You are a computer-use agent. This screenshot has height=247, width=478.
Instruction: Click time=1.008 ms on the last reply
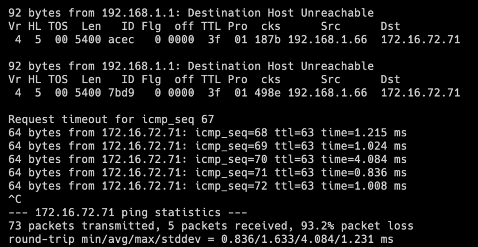tap(364, 186)
